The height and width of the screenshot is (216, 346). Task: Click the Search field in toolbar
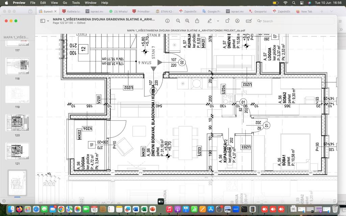click(x=294, y=21)
